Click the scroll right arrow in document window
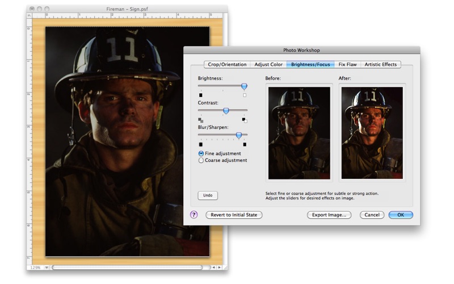The image size is (454, 284). [x=220, y=267]
